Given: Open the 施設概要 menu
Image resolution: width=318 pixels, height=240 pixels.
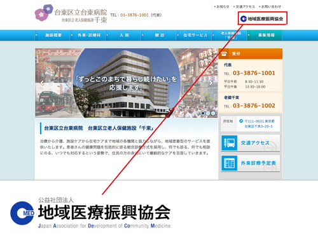Looking at the screenshot, I should tap(52, 35).
